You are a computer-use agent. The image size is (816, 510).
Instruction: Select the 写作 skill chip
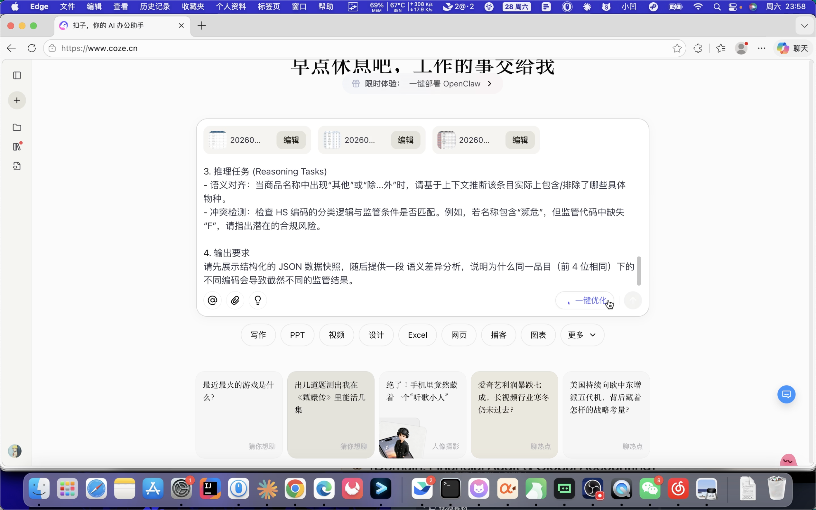click(x=258, y=335)
